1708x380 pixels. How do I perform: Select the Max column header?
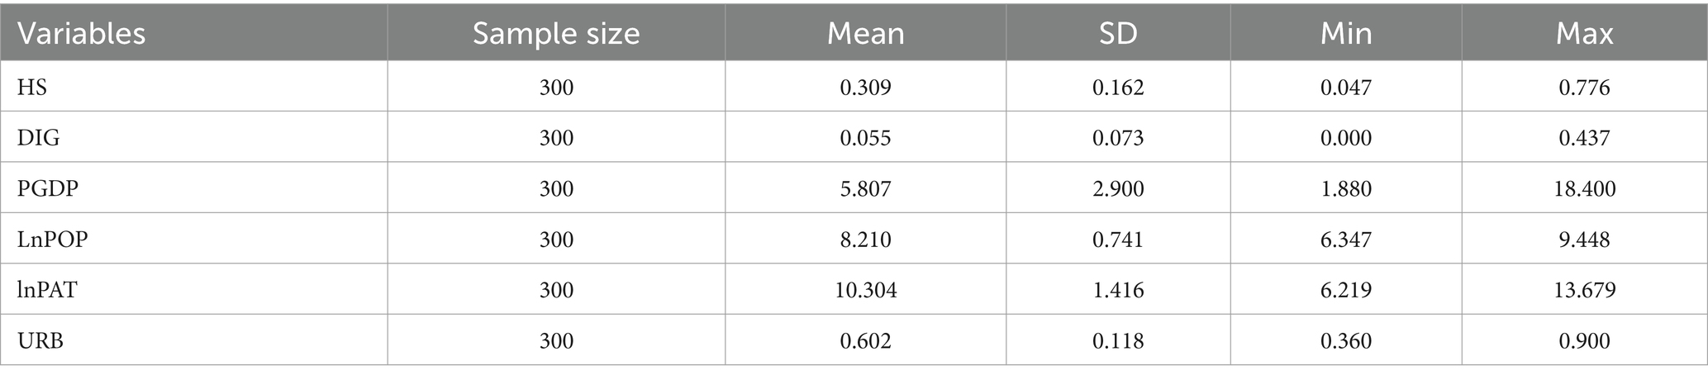click(x=1584, y=34)
